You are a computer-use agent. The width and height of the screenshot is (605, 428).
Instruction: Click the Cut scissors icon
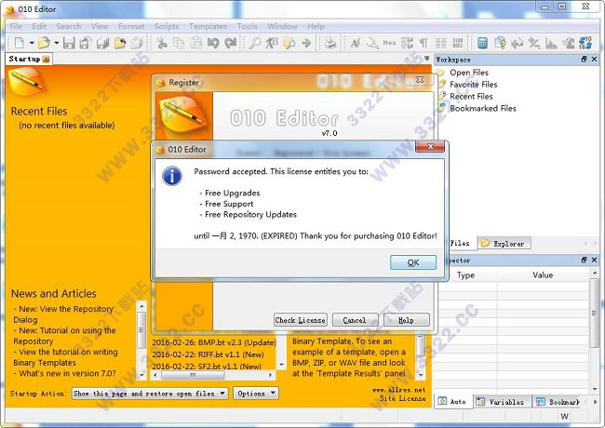[x=162, y=43]
